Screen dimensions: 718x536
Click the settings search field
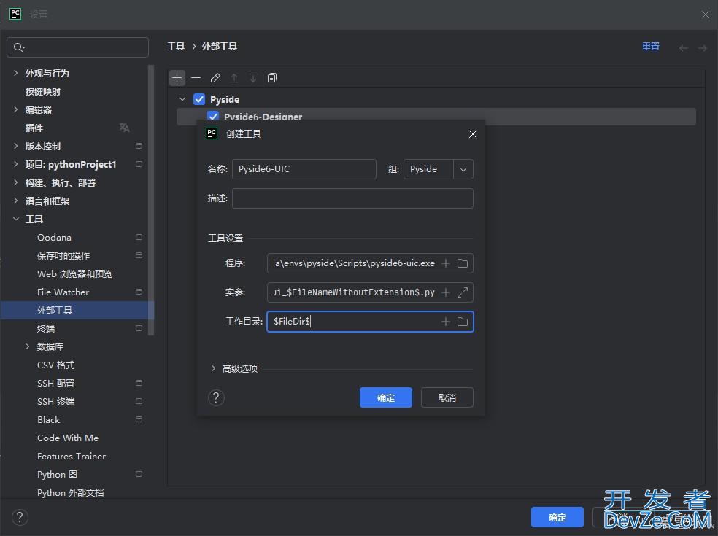point(77,47)
